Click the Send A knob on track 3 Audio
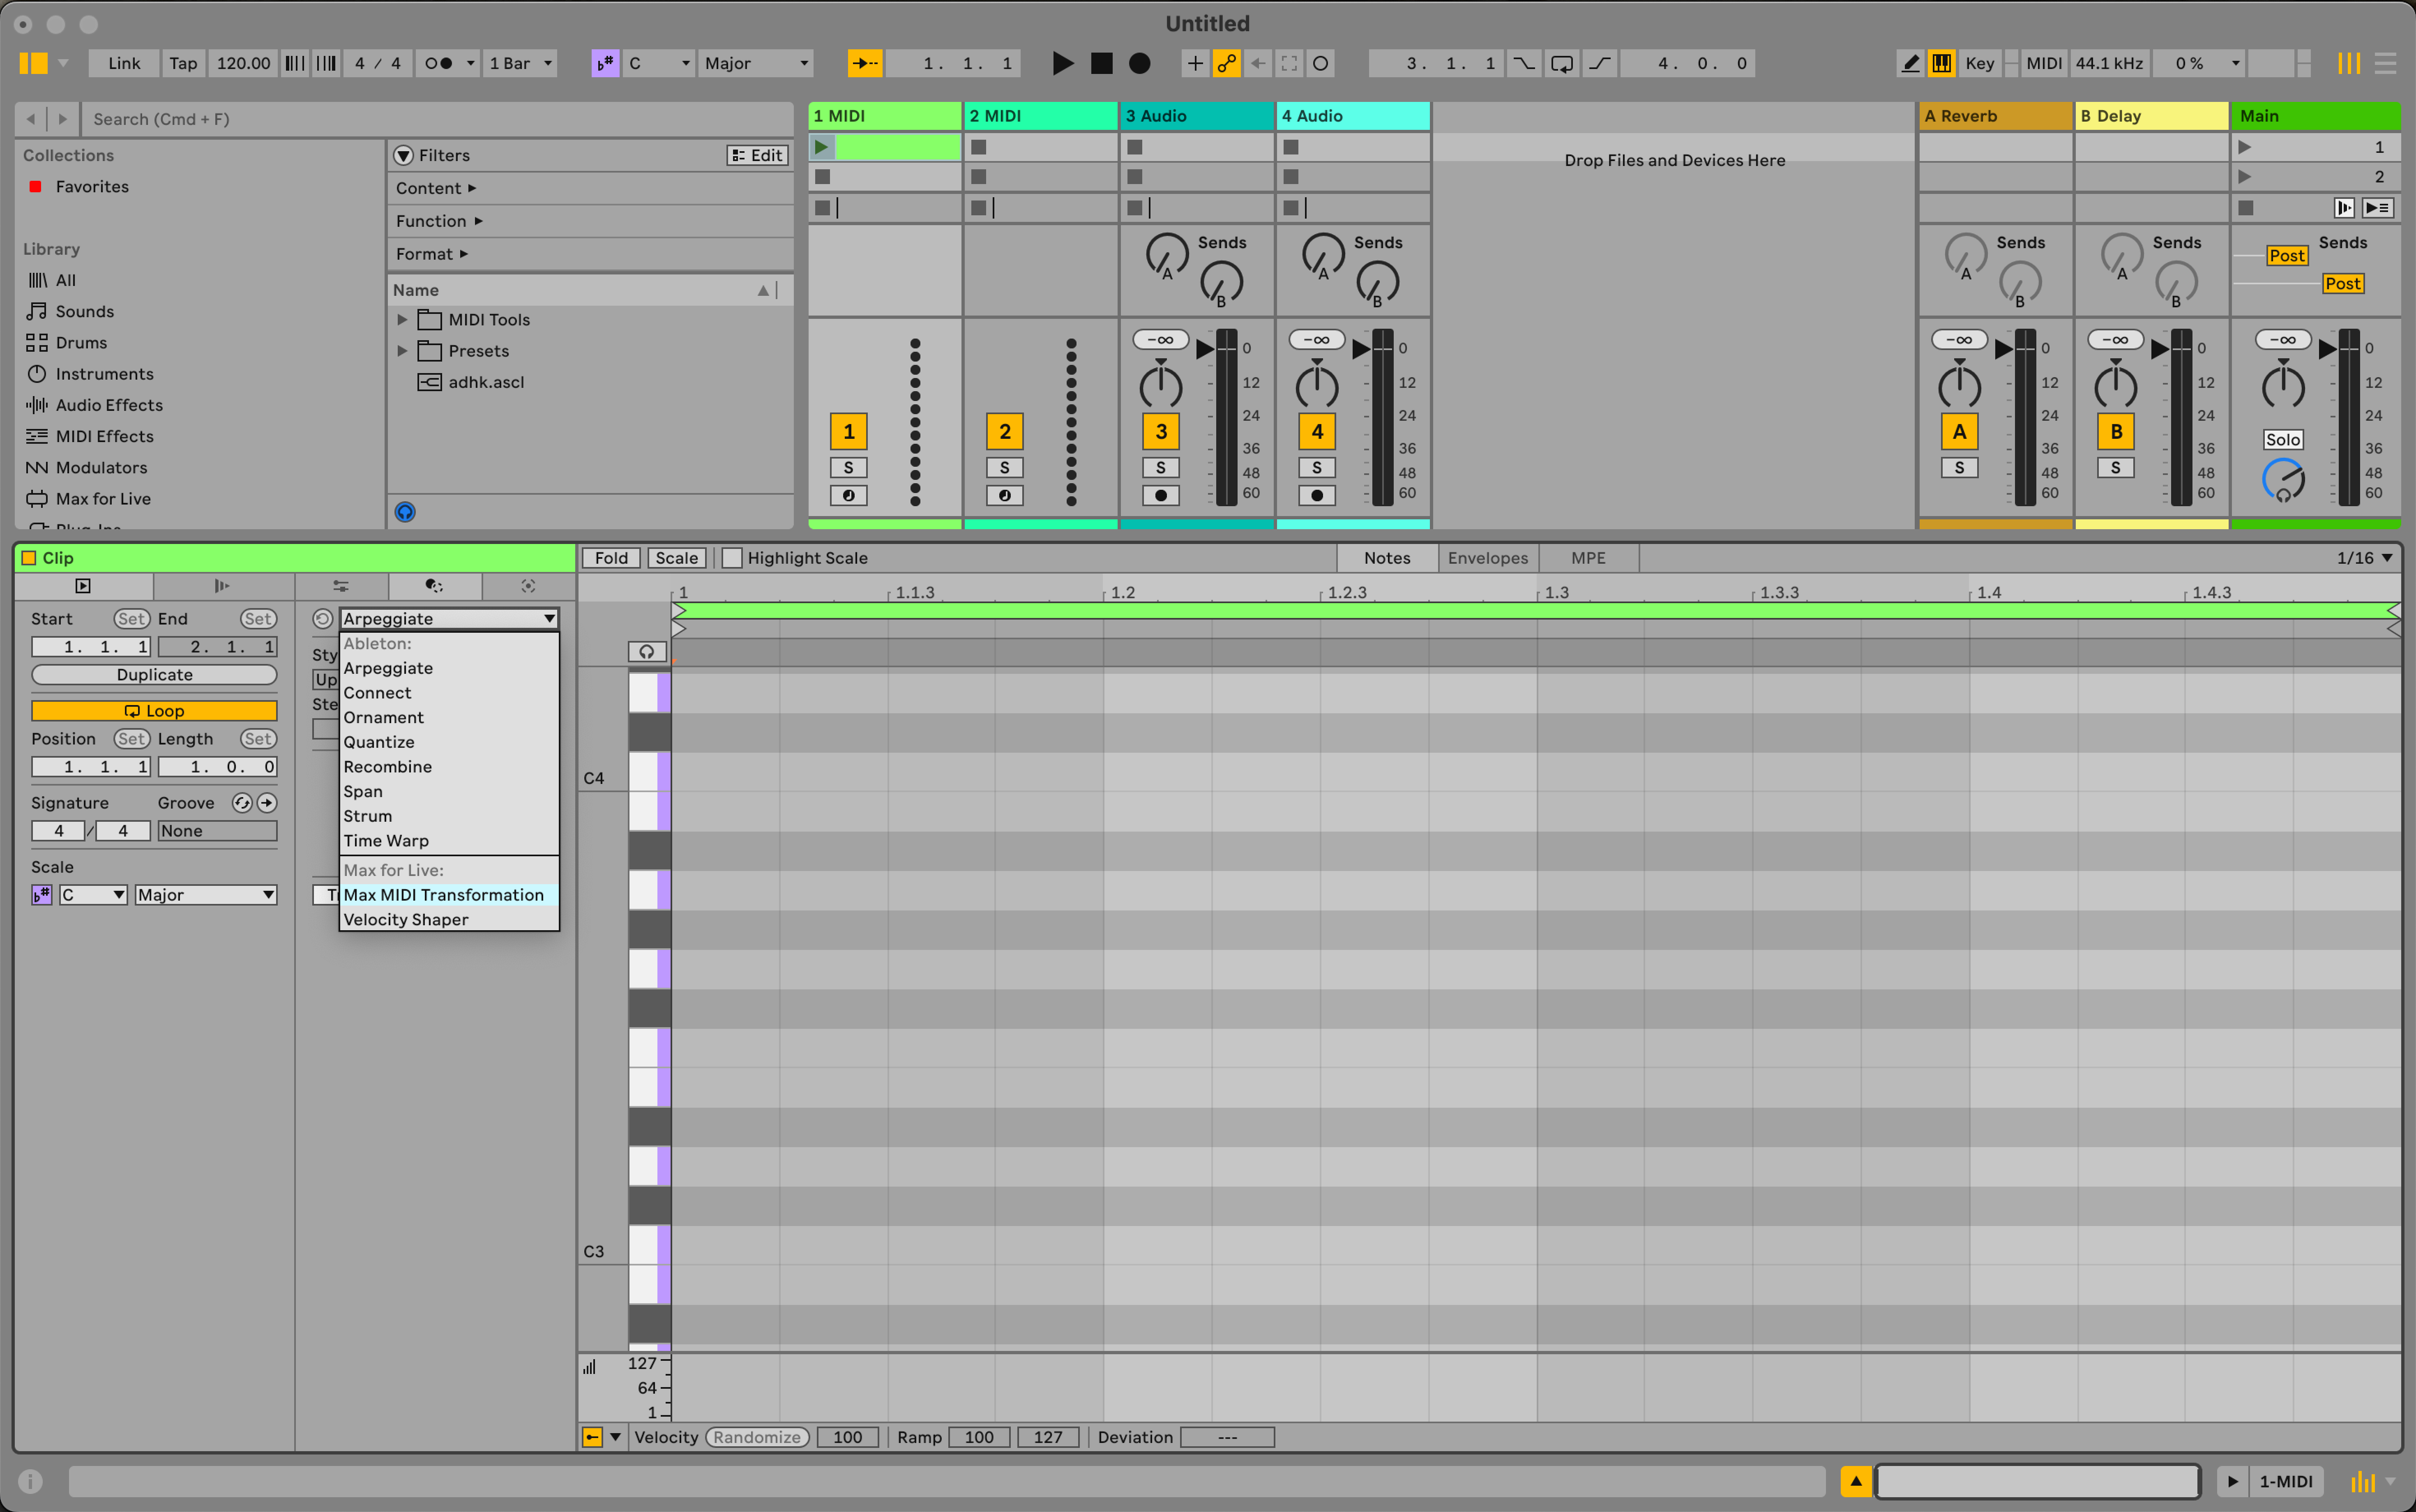The height and width of the screenshot is (1512, 2416). 1166,255
